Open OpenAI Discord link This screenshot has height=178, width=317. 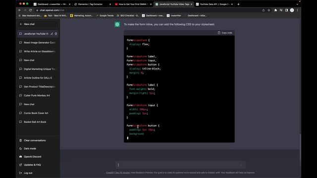coord(38,157)
